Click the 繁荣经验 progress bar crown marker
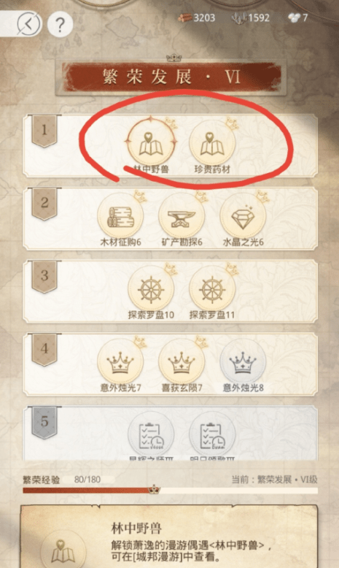The width and height of the screenshot is (339, 568). [154, 489]
